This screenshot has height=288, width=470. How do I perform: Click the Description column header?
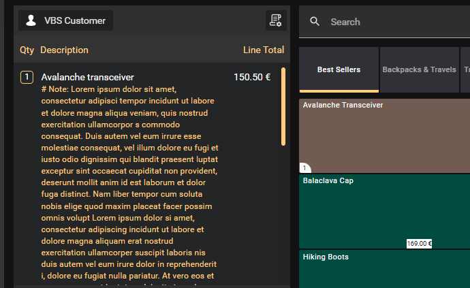pos(64,50)
